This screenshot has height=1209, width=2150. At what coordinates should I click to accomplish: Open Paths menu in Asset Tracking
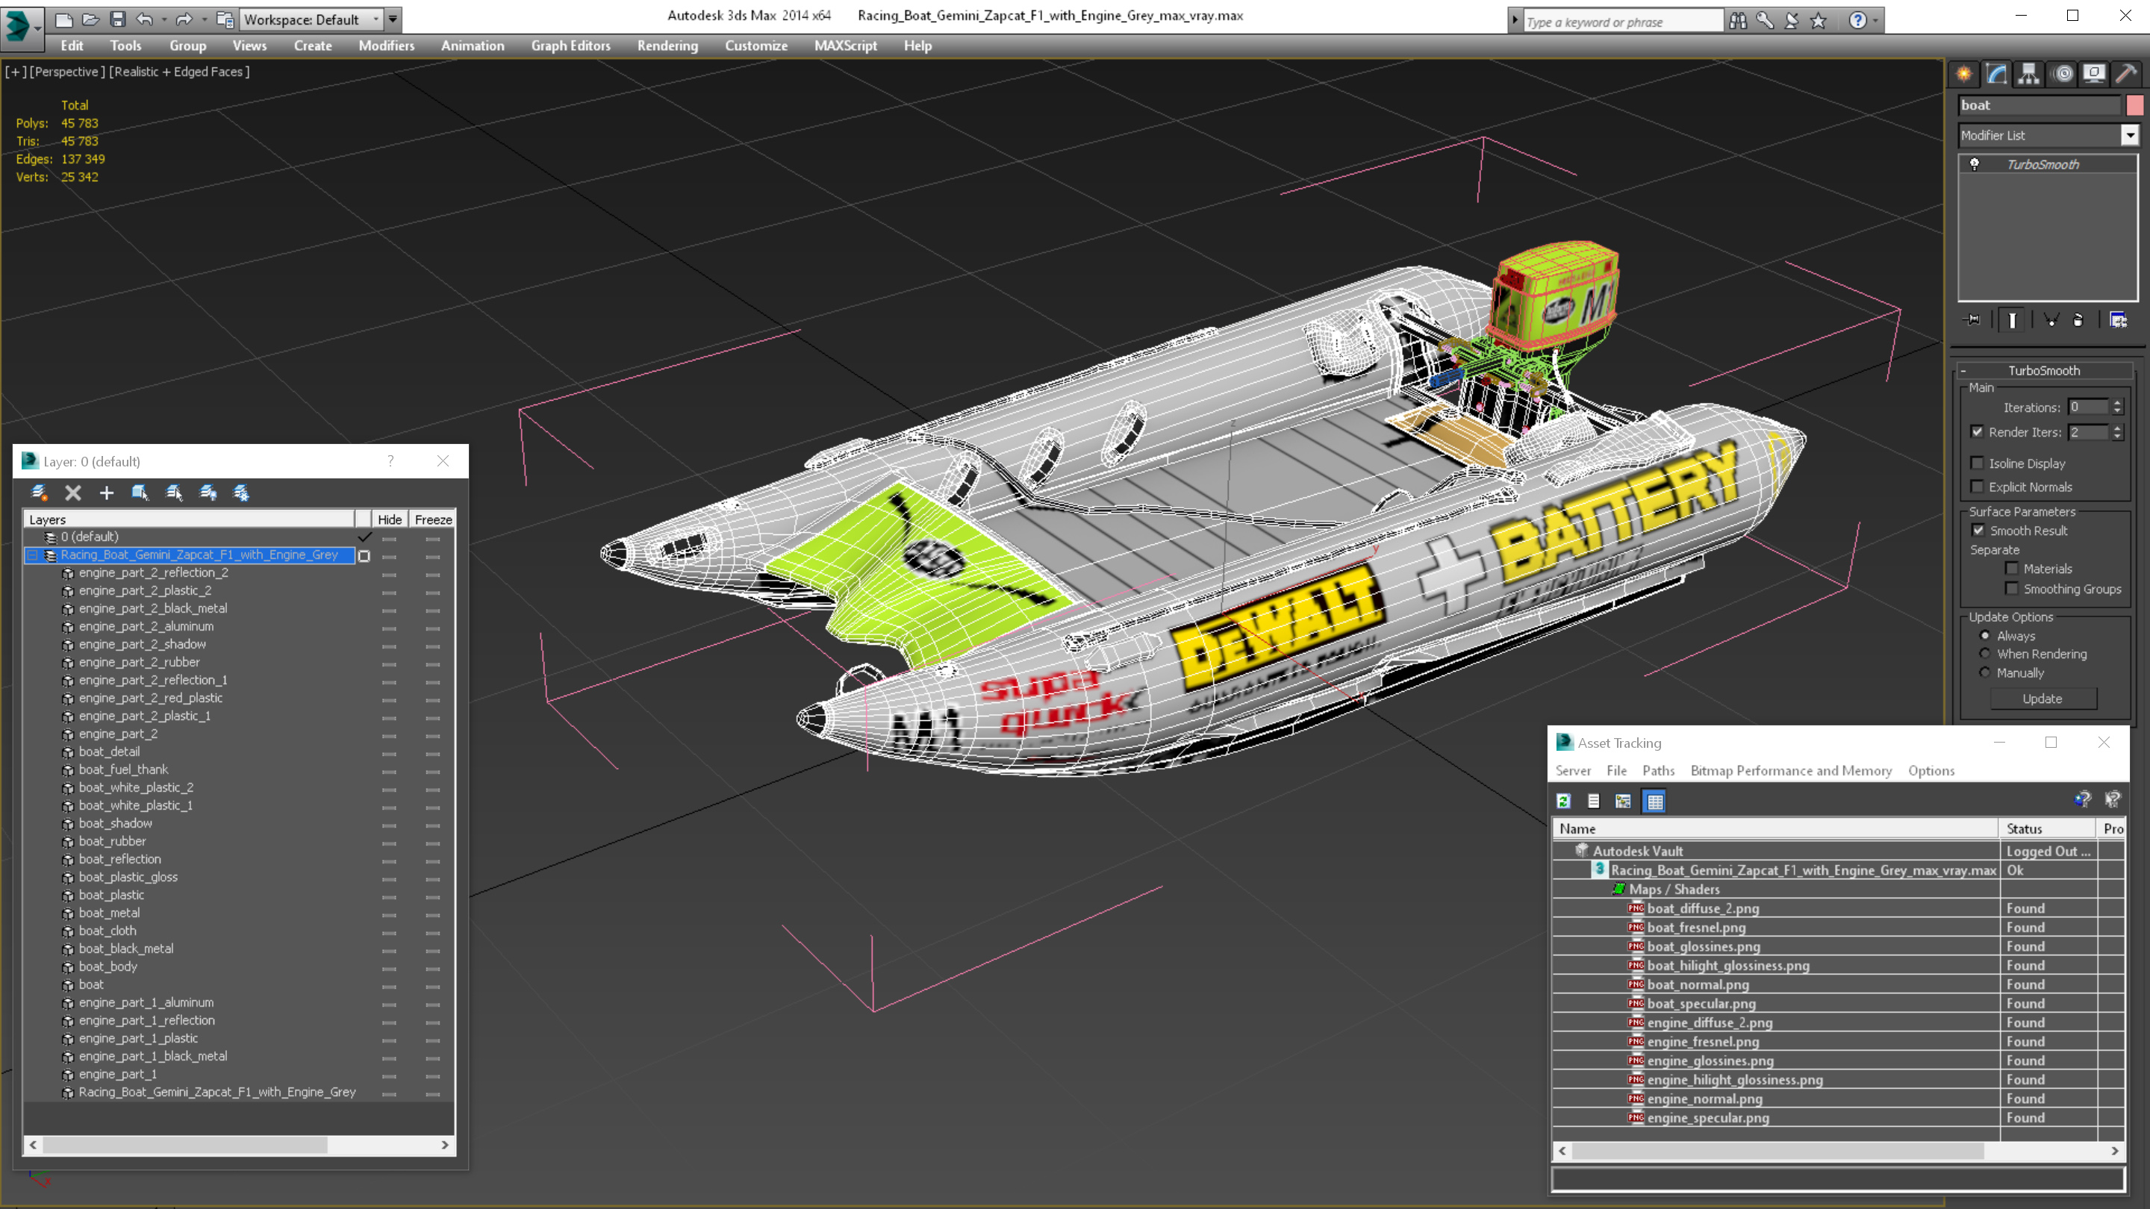tap(1658, 770)
